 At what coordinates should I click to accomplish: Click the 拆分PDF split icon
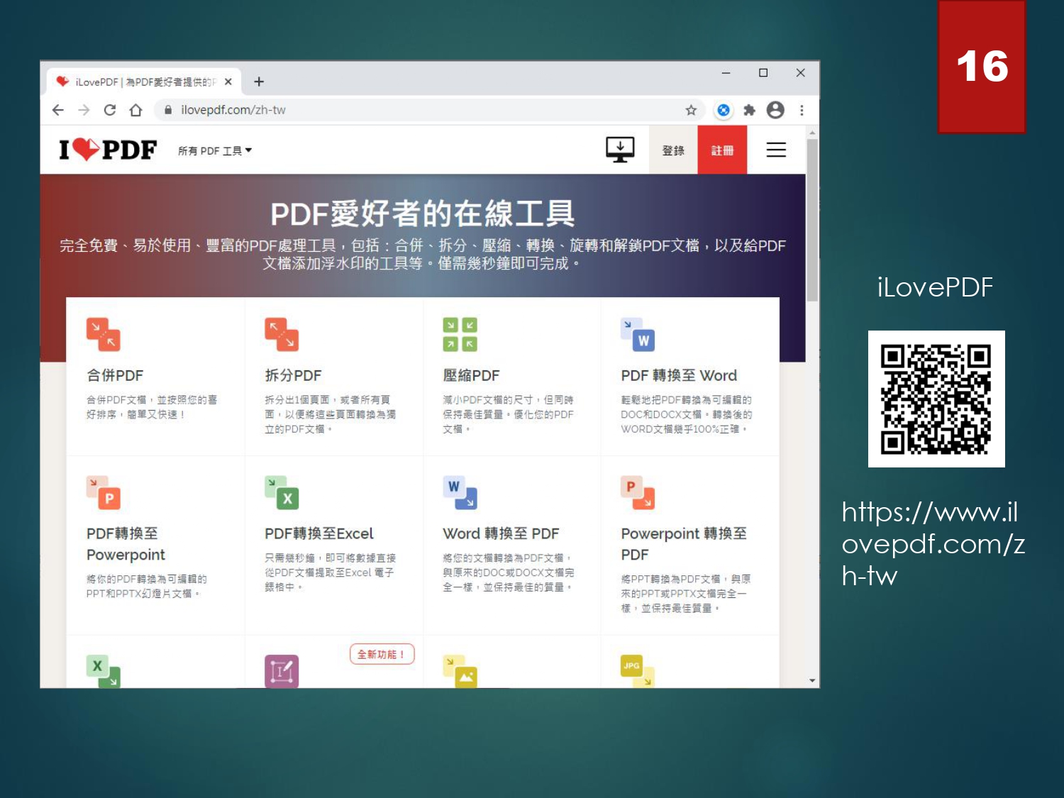(x=282, y=335)
